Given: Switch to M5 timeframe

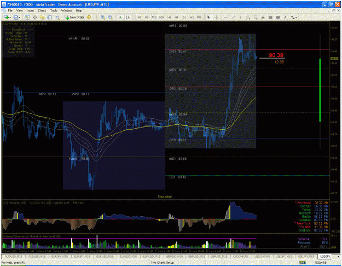Looking at the screenshot, I should click(x=147, y=17).
